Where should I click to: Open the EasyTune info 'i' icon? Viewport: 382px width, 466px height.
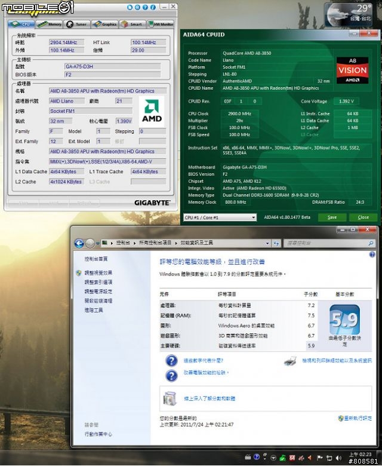(x=153, y=7)
